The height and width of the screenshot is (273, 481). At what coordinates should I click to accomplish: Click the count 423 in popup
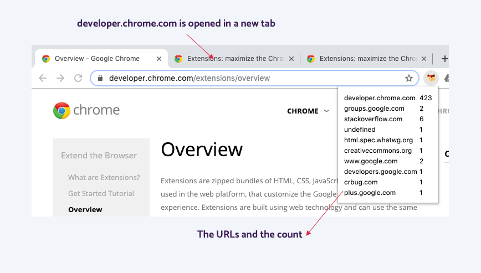click(426, 98)
